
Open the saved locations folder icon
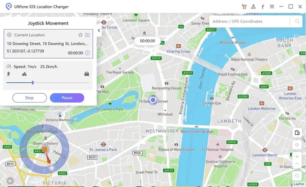pyautogui.click(x=87, y=35)
